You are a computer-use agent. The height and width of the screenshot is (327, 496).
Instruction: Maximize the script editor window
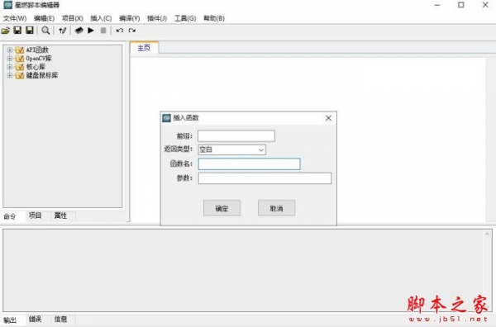(461, 5)
